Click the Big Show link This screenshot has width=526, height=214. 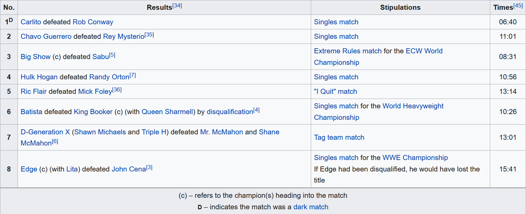[x=35, y=57]
